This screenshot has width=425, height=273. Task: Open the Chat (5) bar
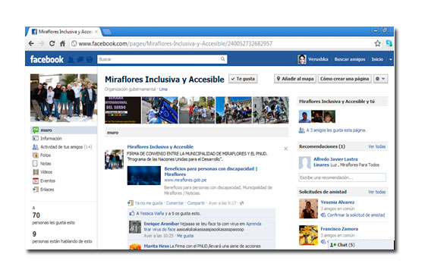361,244
